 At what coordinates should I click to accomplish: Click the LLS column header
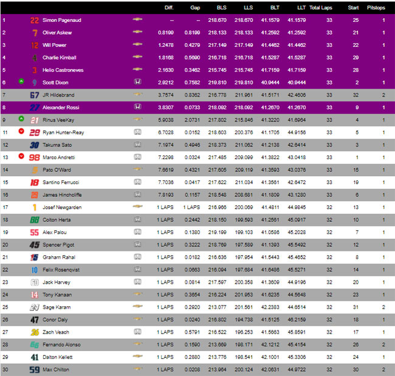pyautogui.click(x=248, y=8)
